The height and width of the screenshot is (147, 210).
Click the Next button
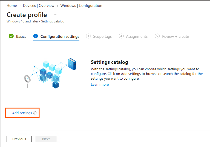click(46, 139)
